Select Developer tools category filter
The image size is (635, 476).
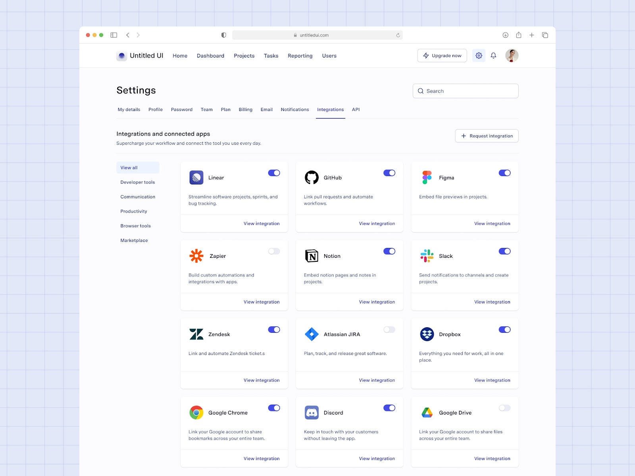tap(138, 182)
